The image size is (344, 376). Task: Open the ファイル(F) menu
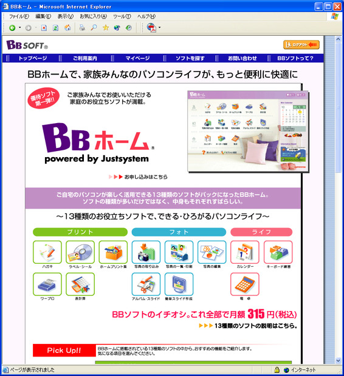click(x=19, y=16)
